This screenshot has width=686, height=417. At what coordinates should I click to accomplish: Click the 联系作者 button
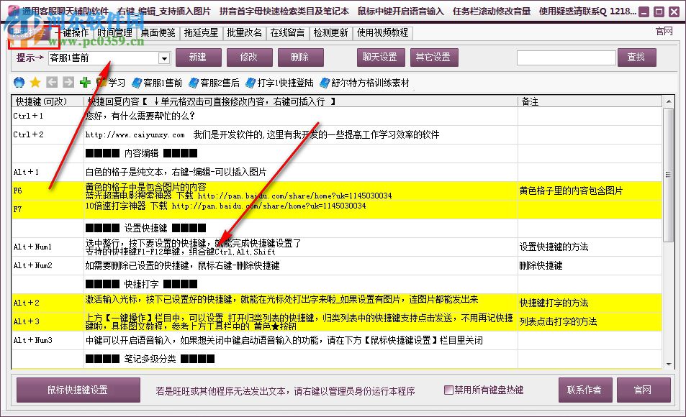click(x=585, y=389)
